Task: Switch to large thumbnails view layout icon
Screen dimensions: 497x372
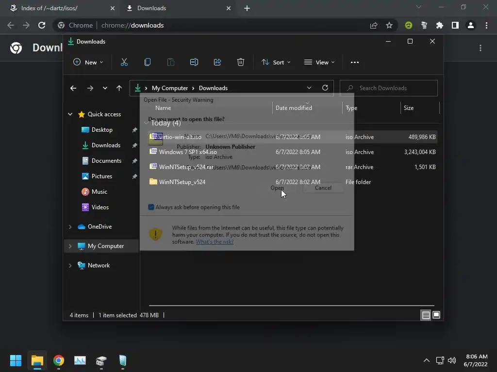Action: (436, 315)
